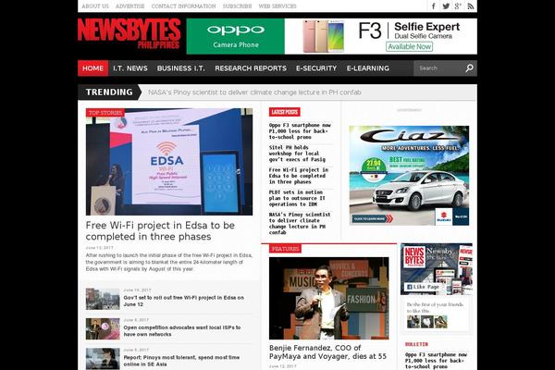Screen dimensions: 555x370
Task: Go to the Home menu item
Action: pyautogui.click(x=93, y=68)
